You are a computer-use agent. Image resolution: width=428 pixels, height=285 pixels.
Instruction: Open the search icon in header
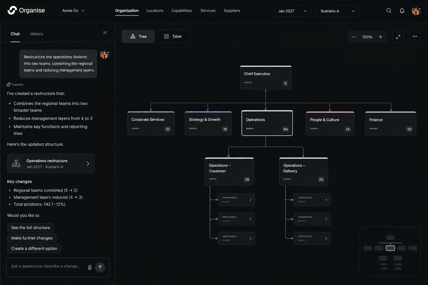pos(389,11)
